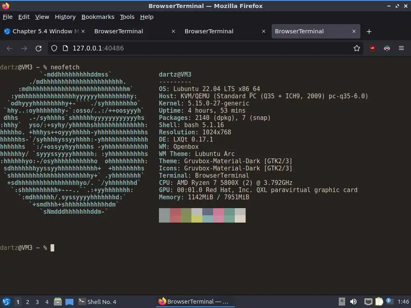Screen dimensions: 411x308
Task: Click the removable media eject tray icon
Action: click(342, 302)
